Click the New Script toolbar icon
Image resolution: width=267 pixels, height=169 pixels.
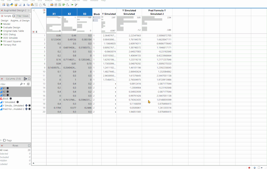click(8, 5)
